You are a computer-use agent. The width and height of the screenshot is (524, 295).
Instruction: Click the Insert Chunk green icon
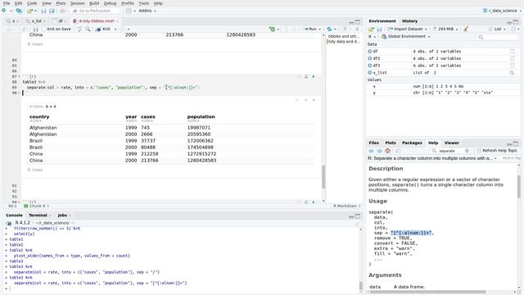(x=272, y=29)
